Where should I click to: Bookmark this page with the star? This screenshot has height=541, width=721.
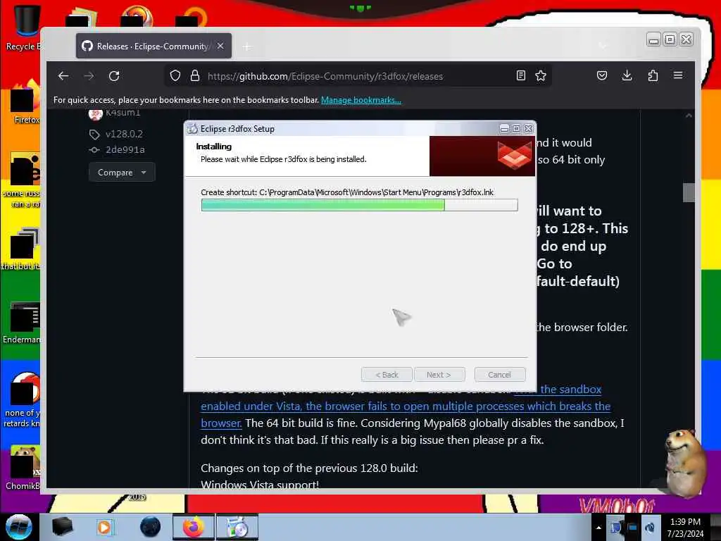pos(541,75)
